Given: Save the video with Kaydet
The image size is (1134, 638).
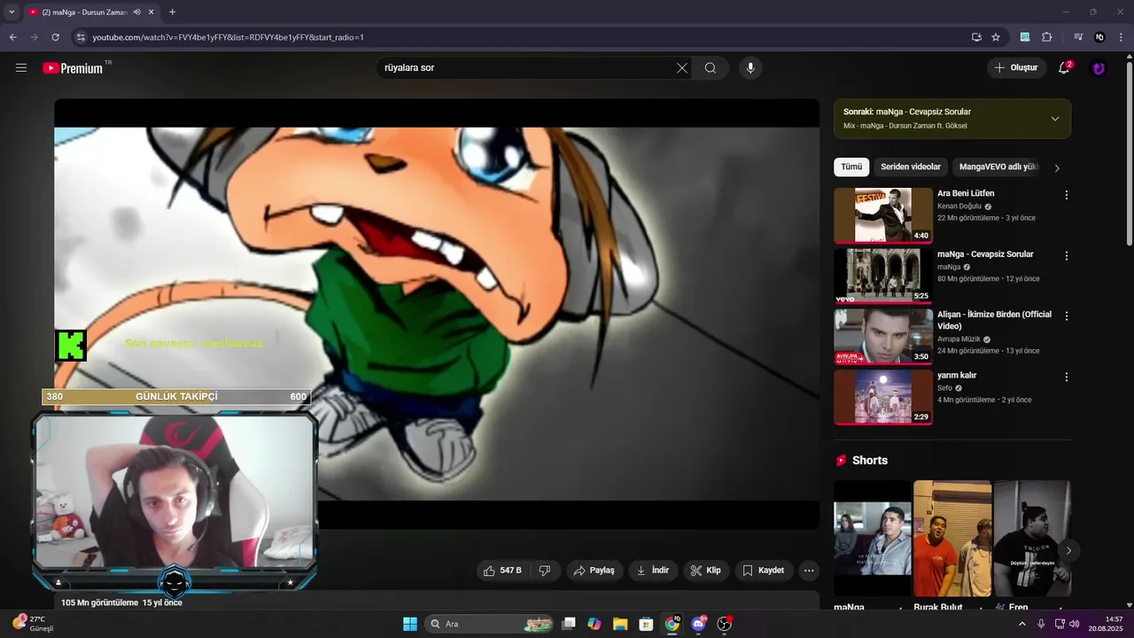Looking at the screenshot, I should 764,571.
